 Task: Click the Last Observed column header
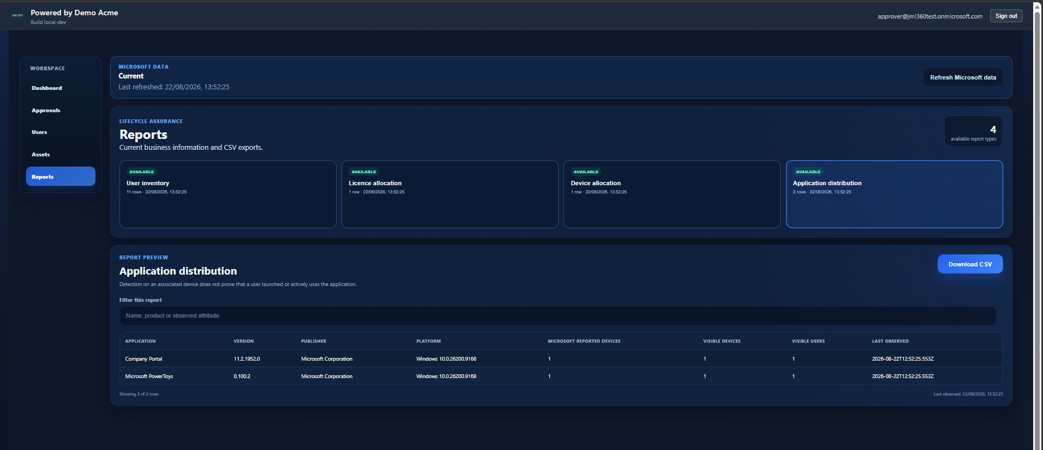[890, 341]
